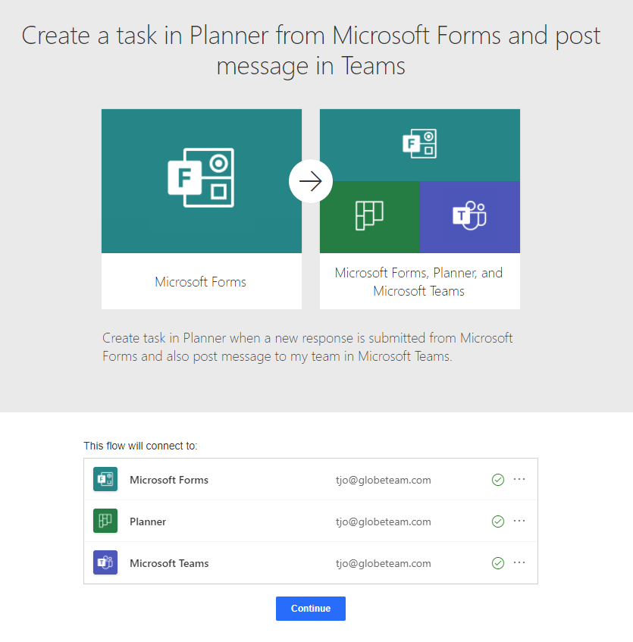This screenshot has height=642, width=633.
Task: Click the Microsoft Teams icon in the connections list
Action: click(x=105, y=562)
